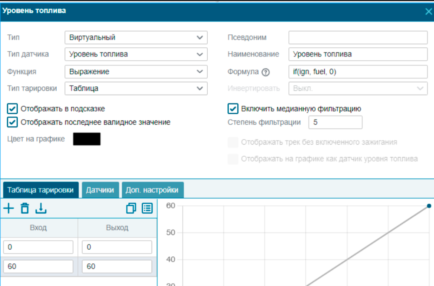Uncheck Отображать последнее валидное значение

pos(12,122)
